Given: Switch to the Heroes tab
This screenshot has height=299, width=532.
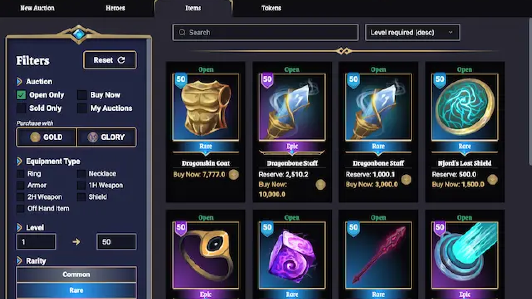Looking at the screenshot, I should [x=115, y=8].
